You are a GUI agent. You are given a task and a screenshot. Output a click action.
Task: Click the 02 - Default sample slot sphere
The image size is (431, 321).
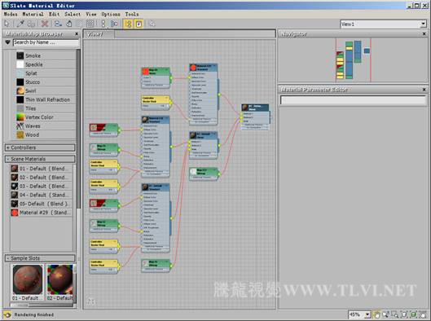coord(60,279)
